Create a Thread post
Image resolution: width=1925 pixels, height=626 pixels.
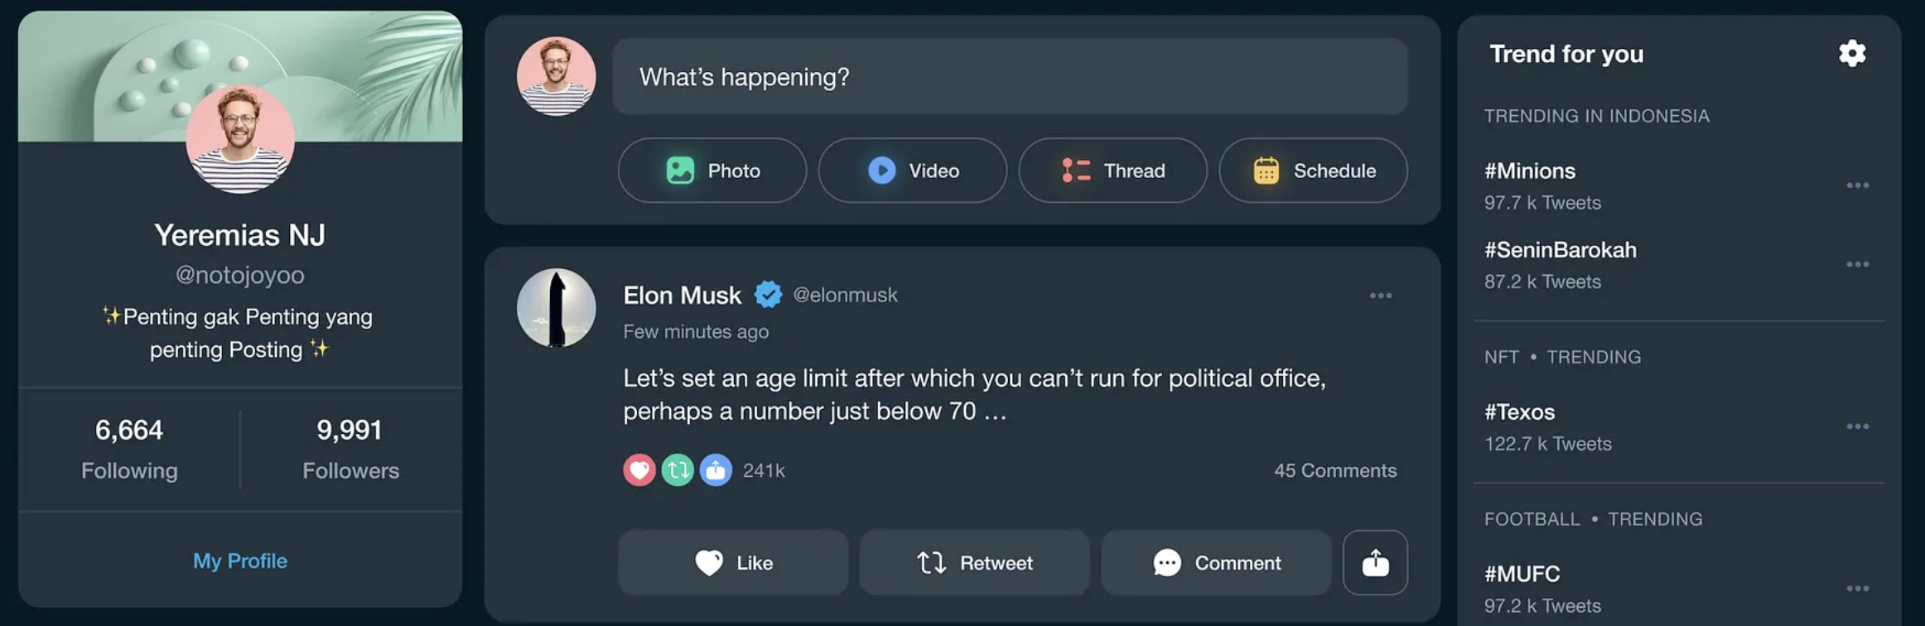1113,171
